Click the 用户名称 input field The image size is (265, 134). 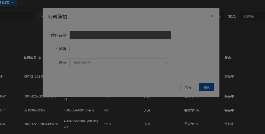point(120,35)
